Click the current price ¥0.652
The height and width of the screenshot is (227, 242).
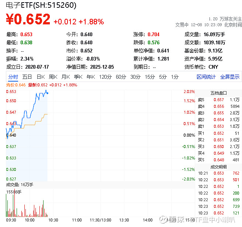pos(28,19)
